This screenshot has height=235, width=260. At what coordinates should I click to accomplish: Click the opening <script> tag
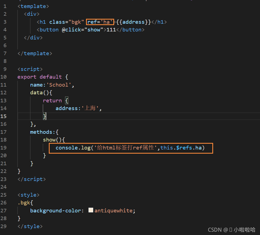[x=30, y=69]
